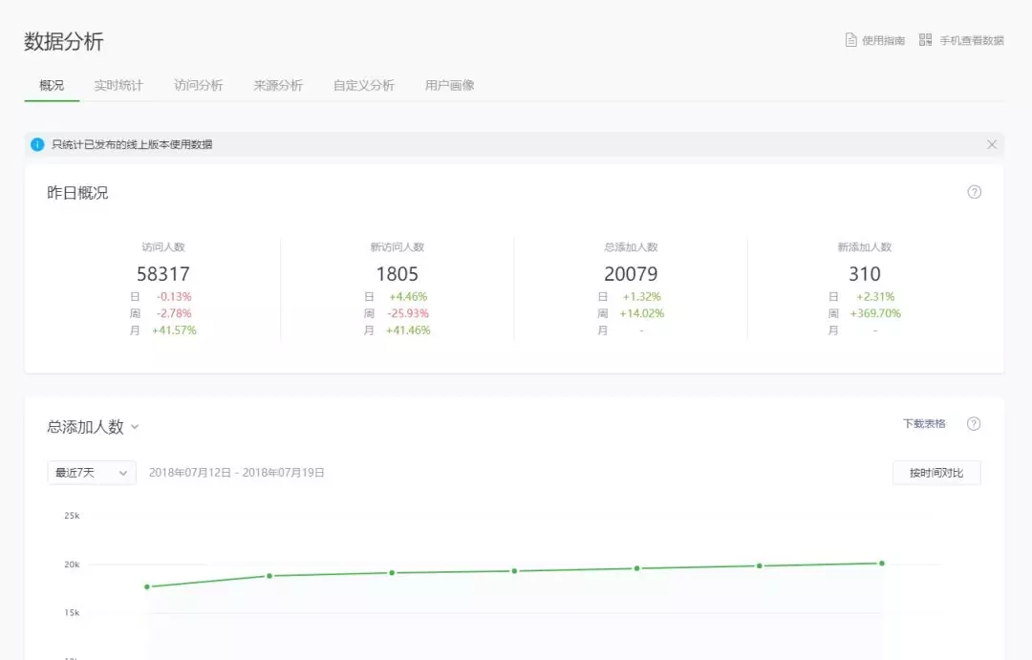
Task: Click the -2.78% weekly change
Action: click(174, 313)
